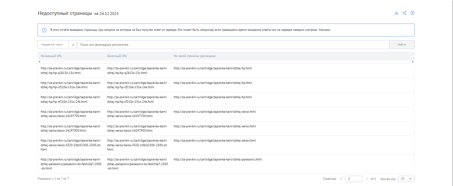Click the page number input field
Viewport: 453px width, 186px height.
(354, 179)
